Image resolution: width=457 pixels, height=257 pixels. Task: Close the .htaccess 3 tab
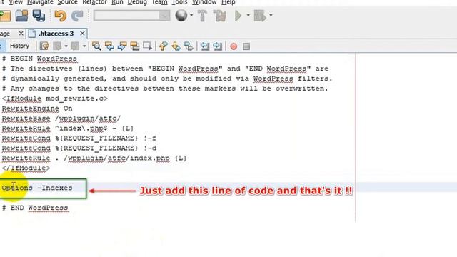click(x=82, y=34)
